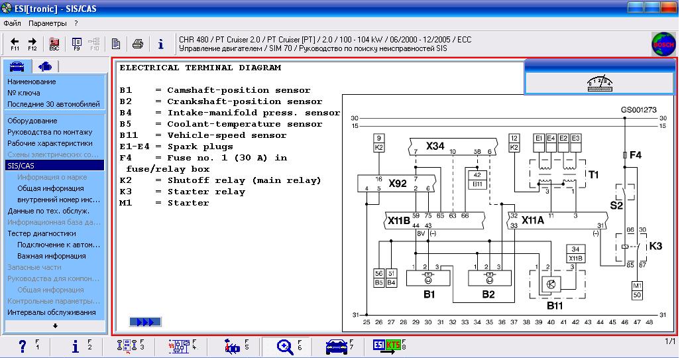Image resolution: width=680 pixels, height=358 pixels.
Task: Click the X11B connector in diagram
Action: pyautogui.click(x=434, y=221)
